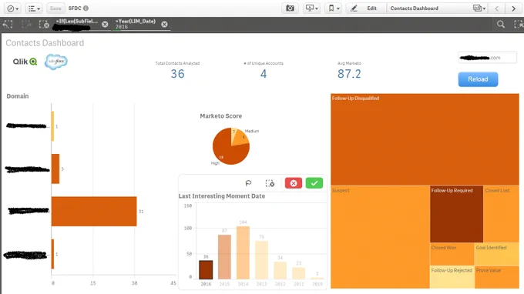Select the Closed Lost treemap block
Viewport: 524px width, 294px height.
click(502, 214)
